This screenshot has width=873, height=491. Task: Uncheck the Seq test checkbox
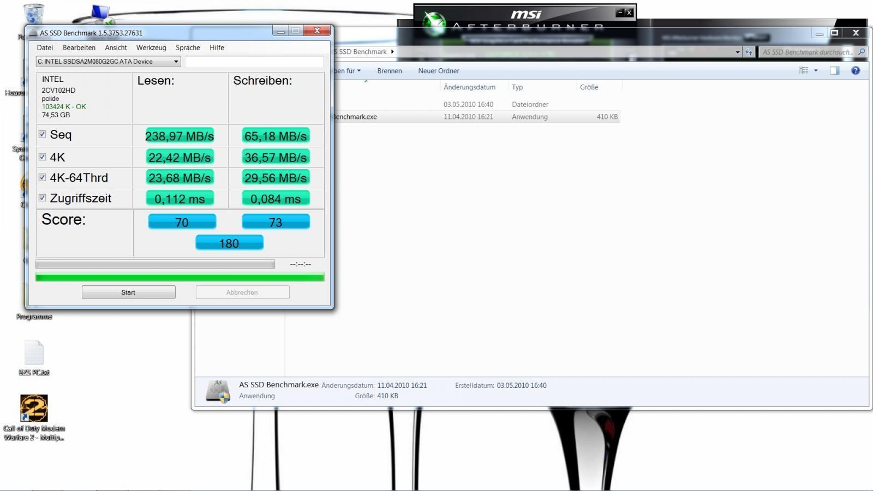click(42, 134)
